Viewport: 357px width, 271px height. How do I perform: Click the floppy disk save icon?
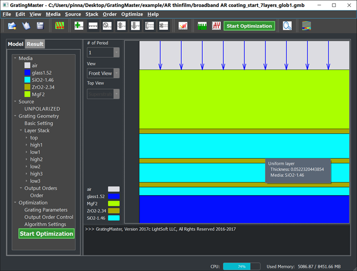(40, 26)
